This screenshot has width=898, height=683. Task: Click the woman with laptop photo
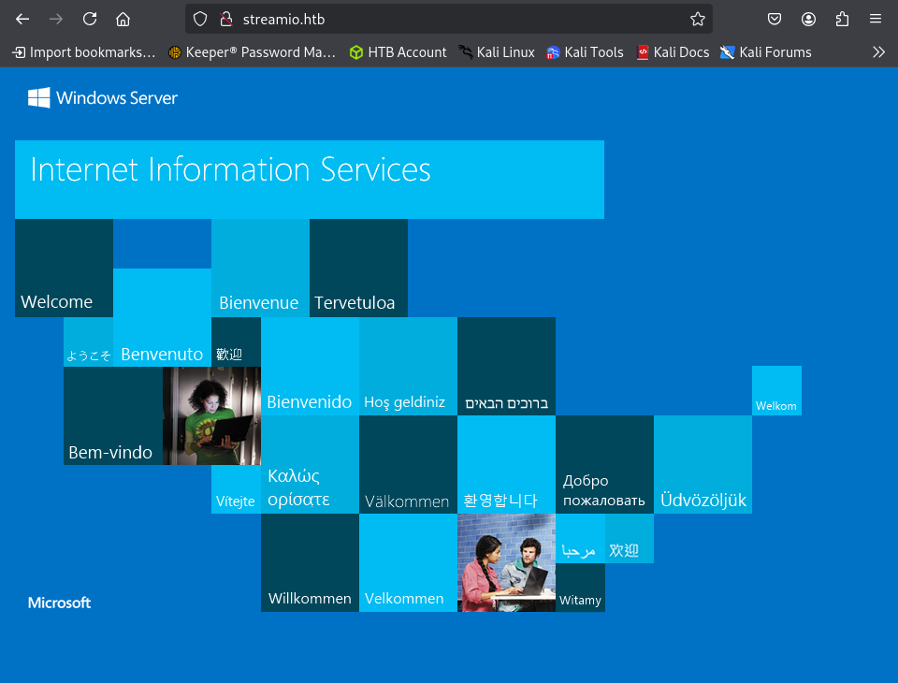[x=211, y=415]
